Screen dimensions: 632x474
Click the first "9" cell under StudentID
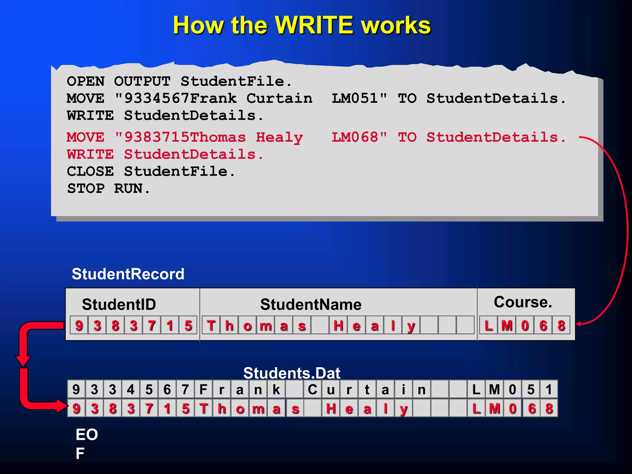[79, 325]
